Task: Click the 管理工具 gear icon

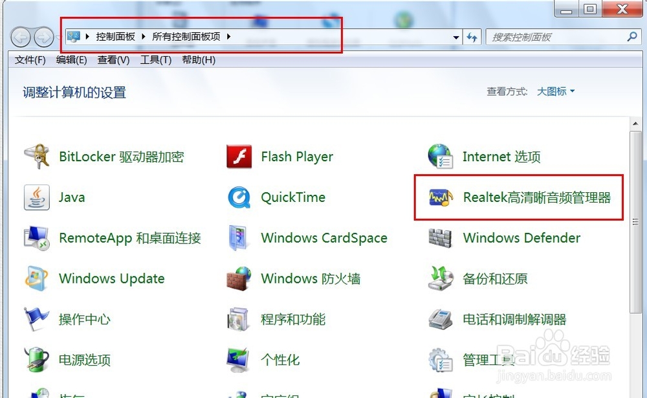Action: pyautogui.click(x=440, y=360)
